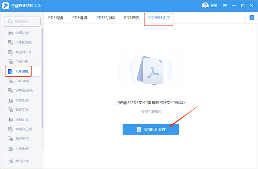Open CAD转换 text in sidebar
The height and width of the screenshot is (169, 258).
tap(22, 81)
